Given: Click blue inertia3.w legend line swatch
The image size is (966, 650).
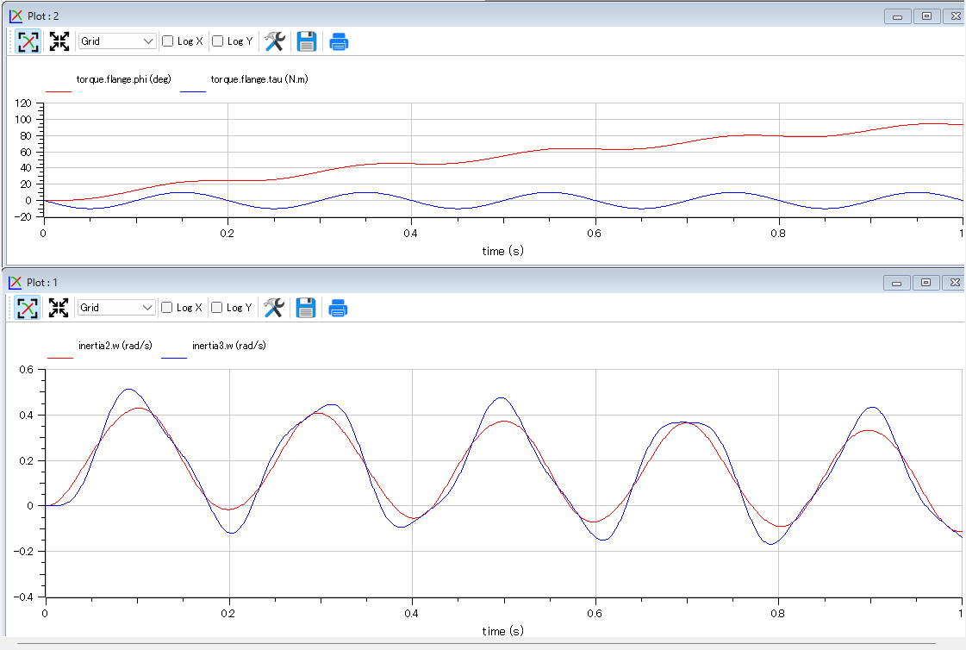Looking at the screenshot, I should [x=174, y=358].
